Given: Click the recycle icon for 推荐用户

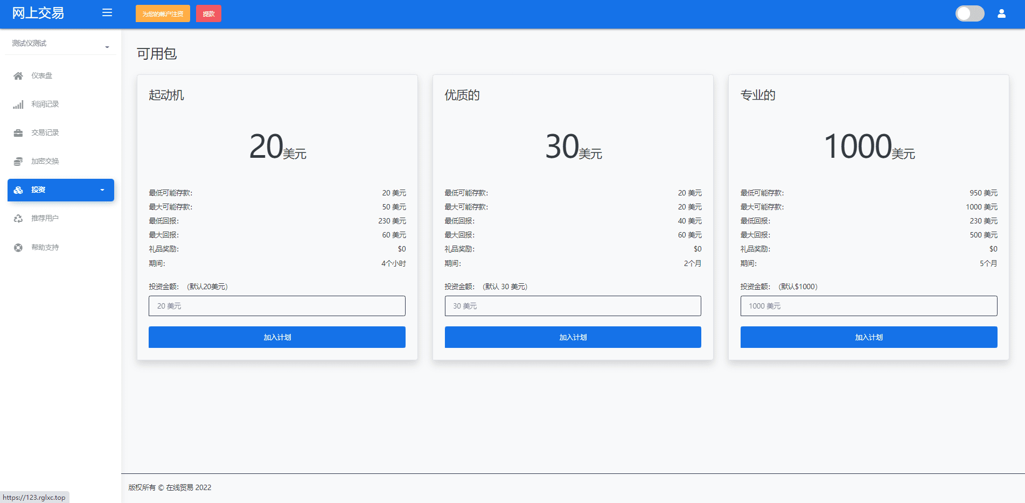Looking at the screenshot, I should tap(18, 219).
